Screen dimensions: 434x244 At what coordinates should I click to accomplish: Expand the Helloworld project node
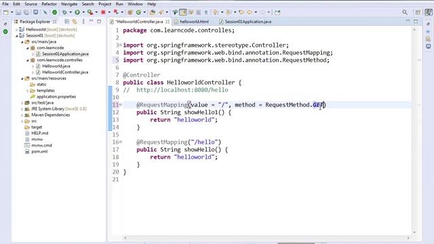(x=16, y=29)
